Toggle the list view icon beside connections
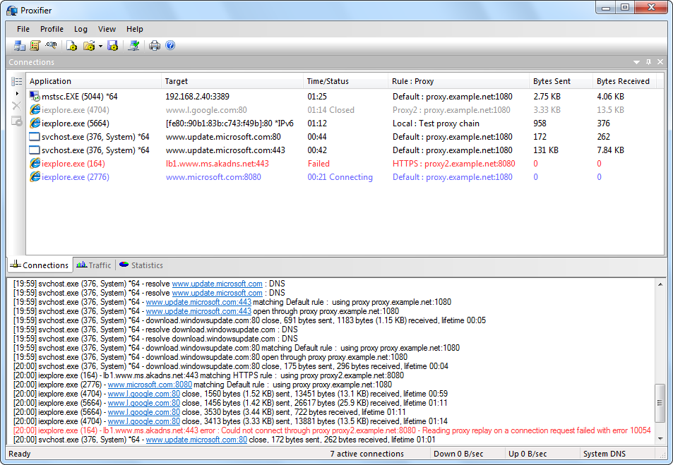 tap(16, 81)
